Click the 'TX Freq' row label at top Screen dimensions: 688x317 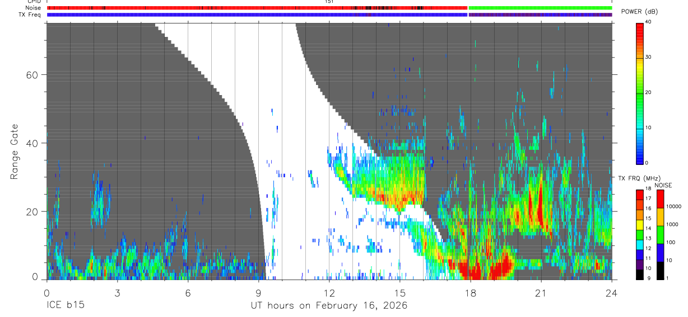(x=30, y=15)
